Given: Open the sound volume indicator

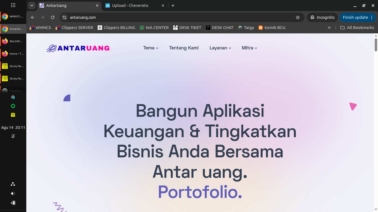Looking at the screenshot, I should click(x=13, y=194).
